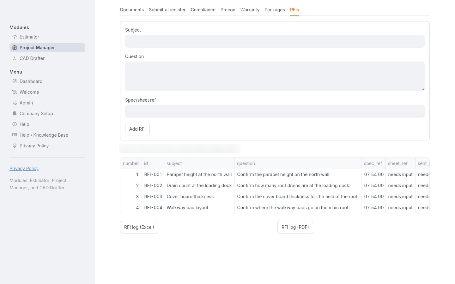
Task: Open Help › Knowledge Base menu entry
Action: (47, 135)
